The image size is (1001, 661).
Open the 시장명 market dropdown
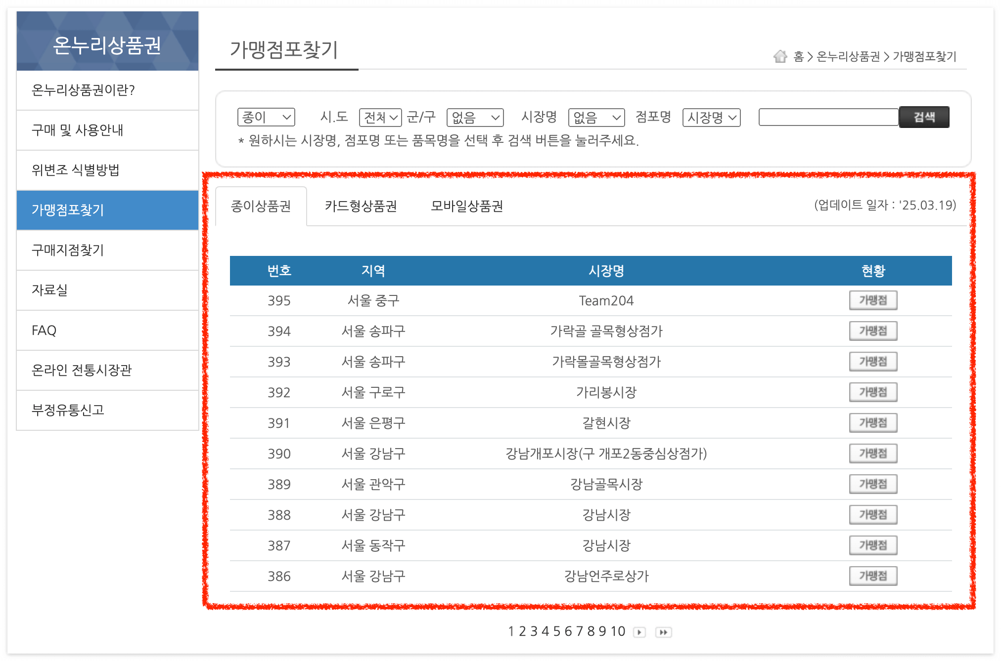click(595, 117)
